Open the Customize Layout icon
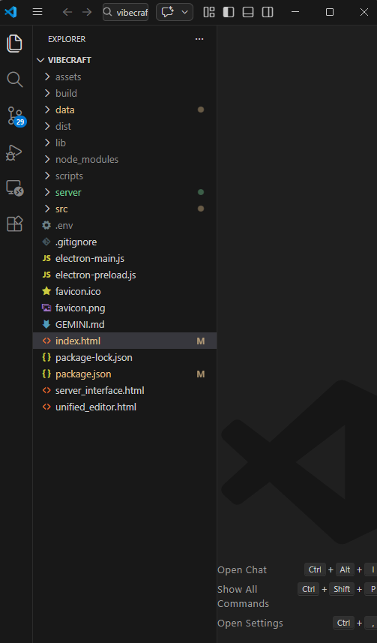This screenshot has width=377, height=643. coord(209,12)
